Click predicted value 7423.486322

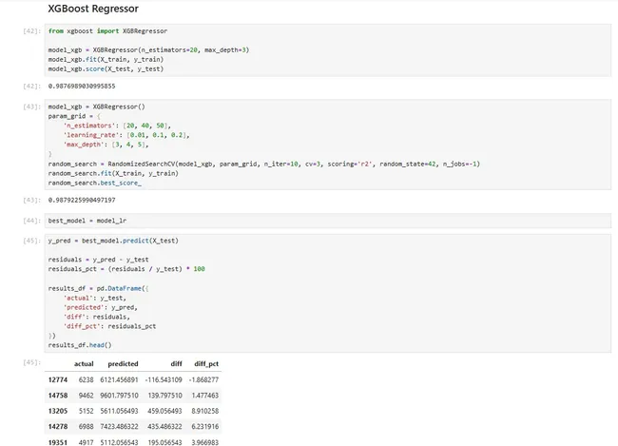(x=119, y=426)
